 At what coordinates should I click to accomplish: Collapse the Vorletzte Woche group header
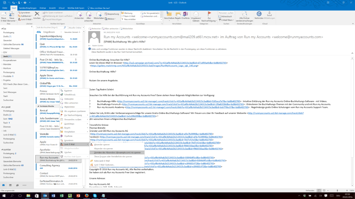pos(37,106)
